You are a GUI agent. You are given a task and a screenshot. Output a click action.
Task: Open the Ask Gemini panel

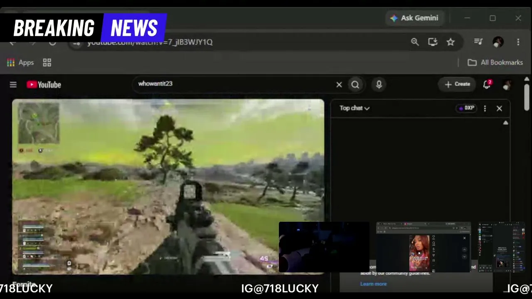[414, 18]
